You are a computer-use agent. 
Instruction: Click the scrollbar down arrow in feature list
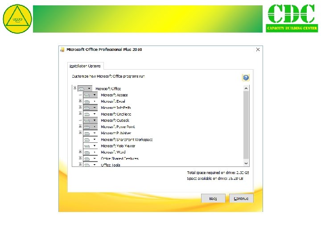246,163
